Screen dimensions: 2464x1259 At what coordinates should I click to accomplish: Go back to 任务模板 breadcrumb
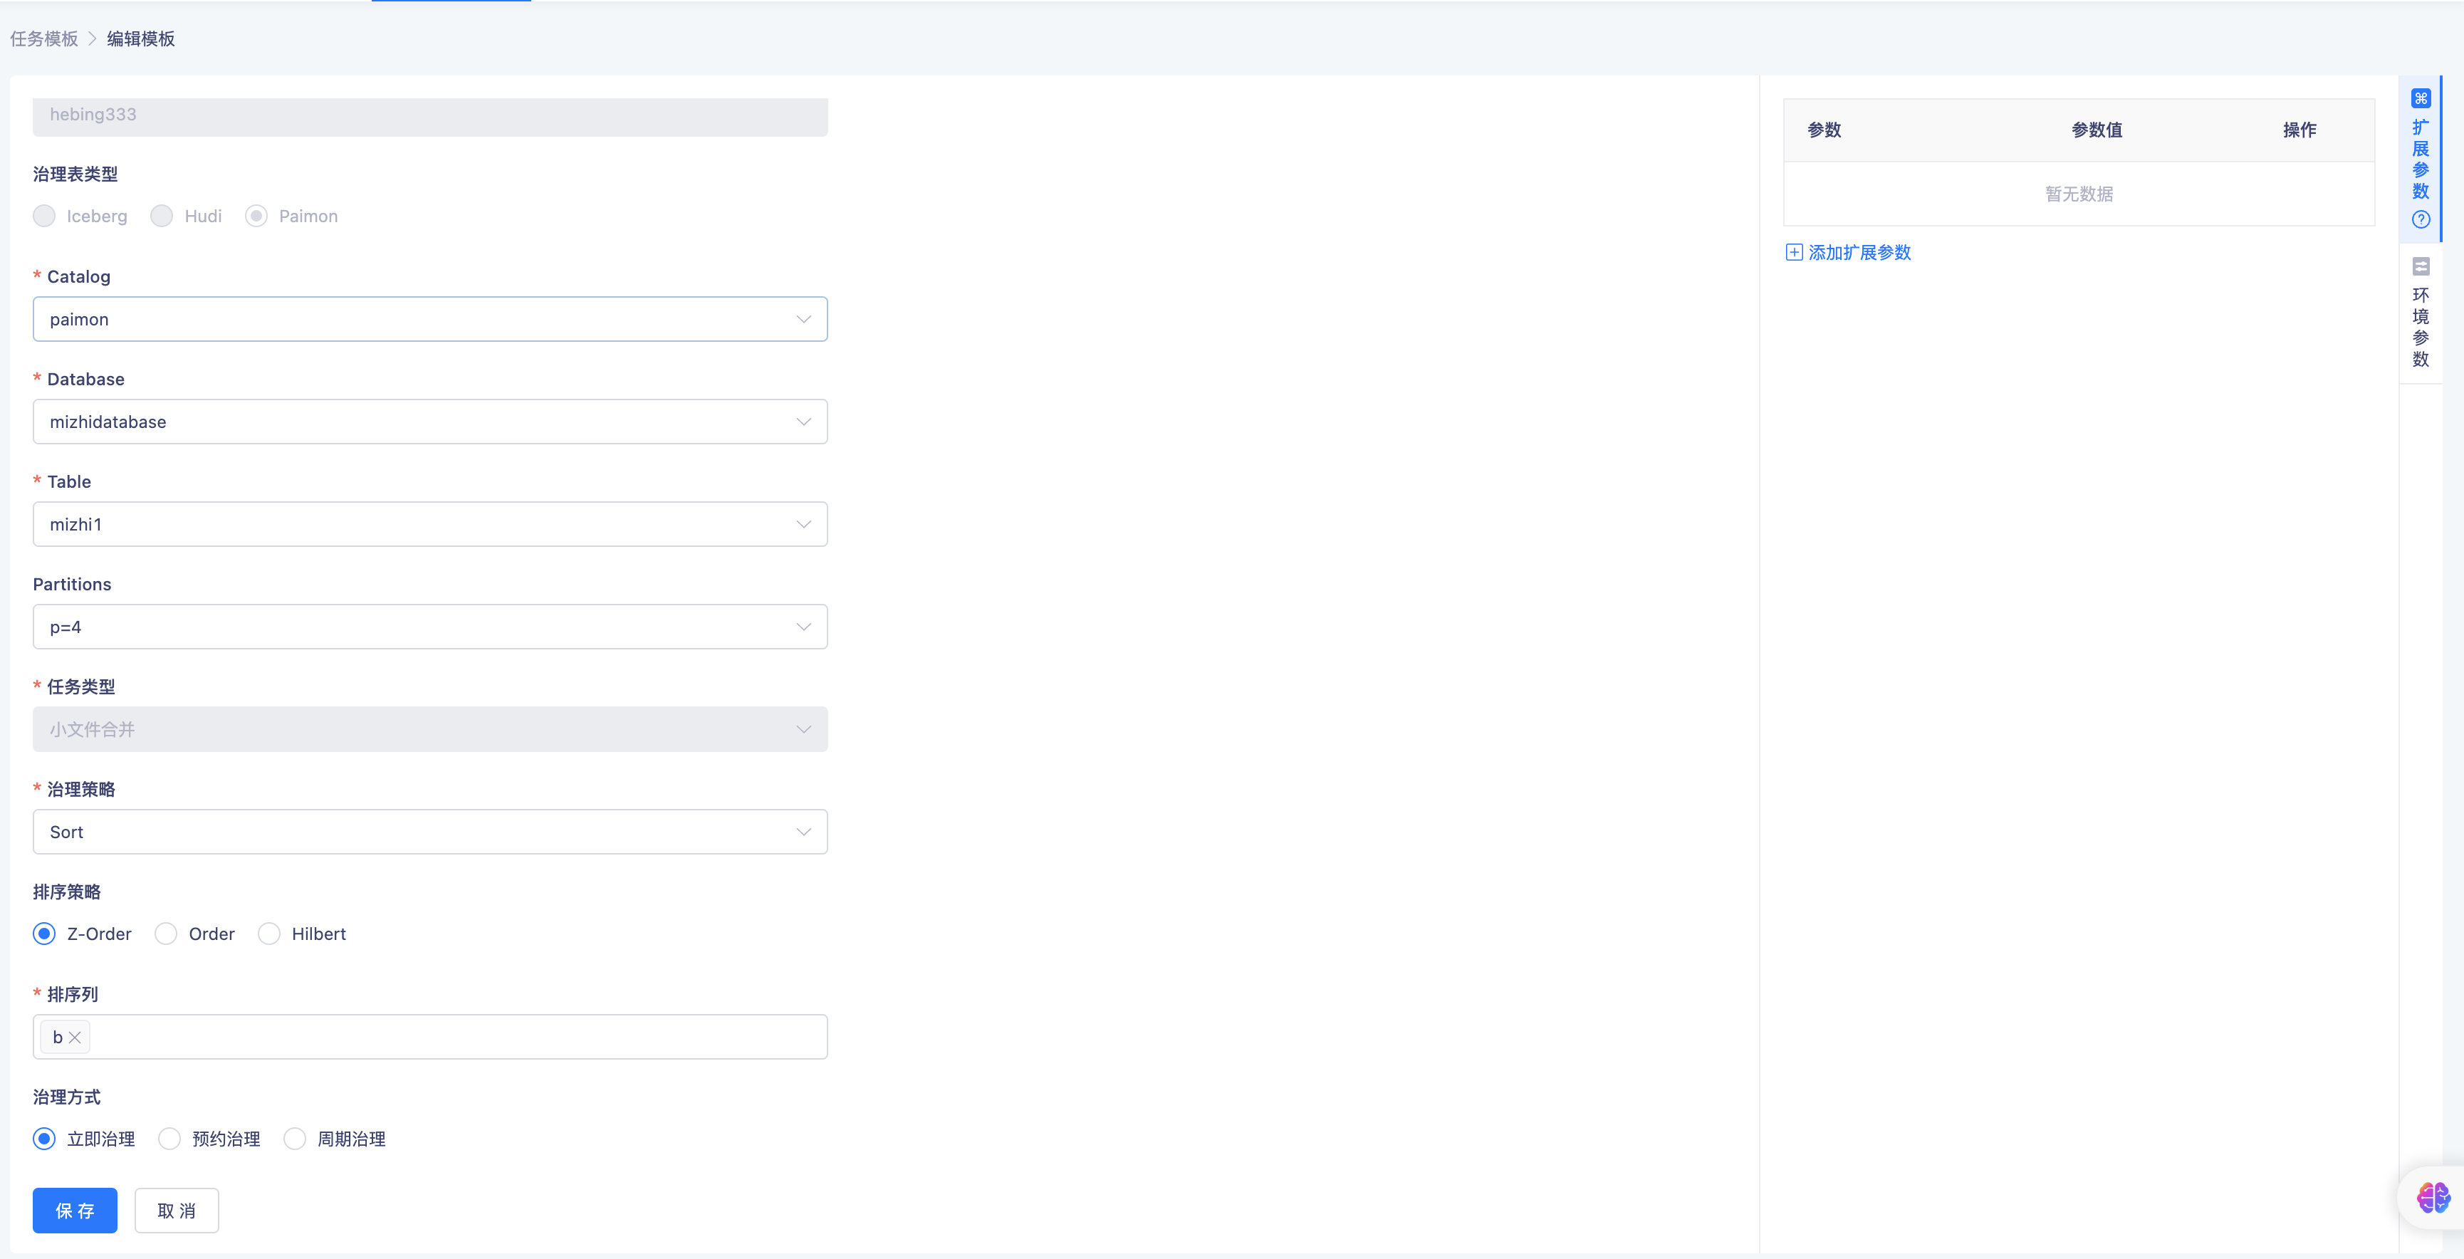click(44, 38)
